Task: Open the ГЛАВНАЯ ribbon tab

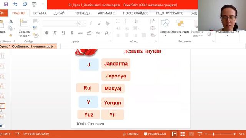Action: (x=19, y=13)
